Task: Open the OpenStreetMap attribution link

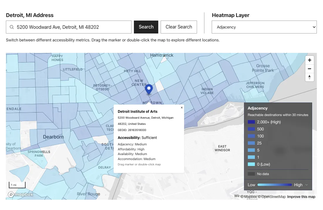Action: [x=272, y=197]
